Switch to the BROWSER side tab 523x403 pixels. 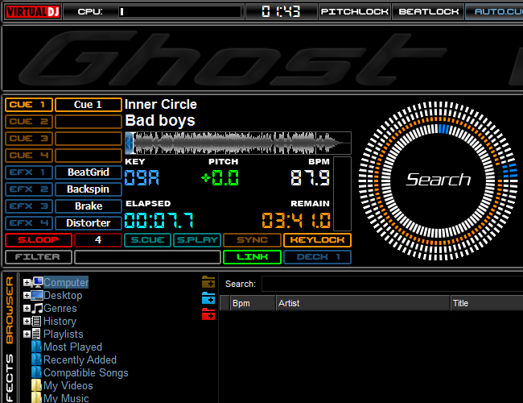tap(10, 310)
